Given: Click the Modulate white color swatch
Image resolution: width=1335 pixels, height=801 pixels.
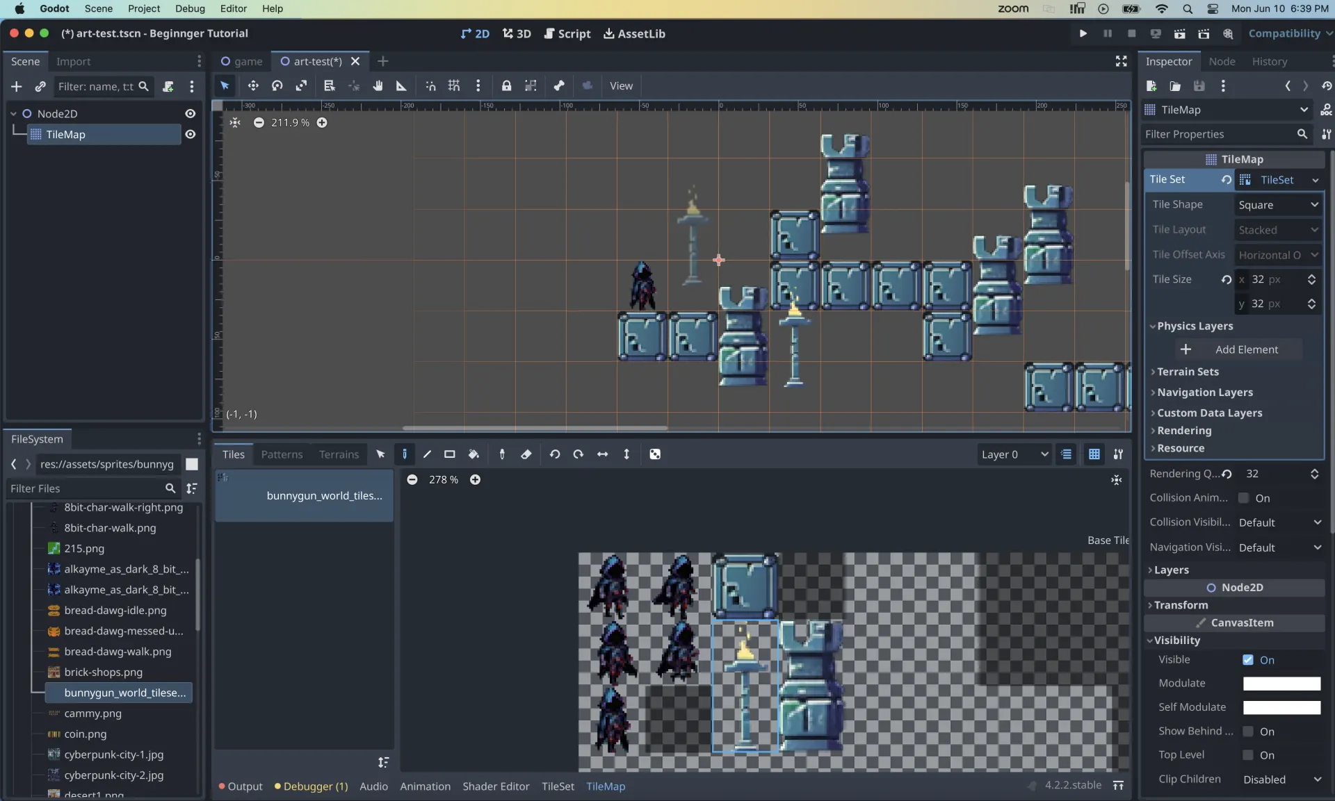Looking at the screenshot, I should (1281, 684).
